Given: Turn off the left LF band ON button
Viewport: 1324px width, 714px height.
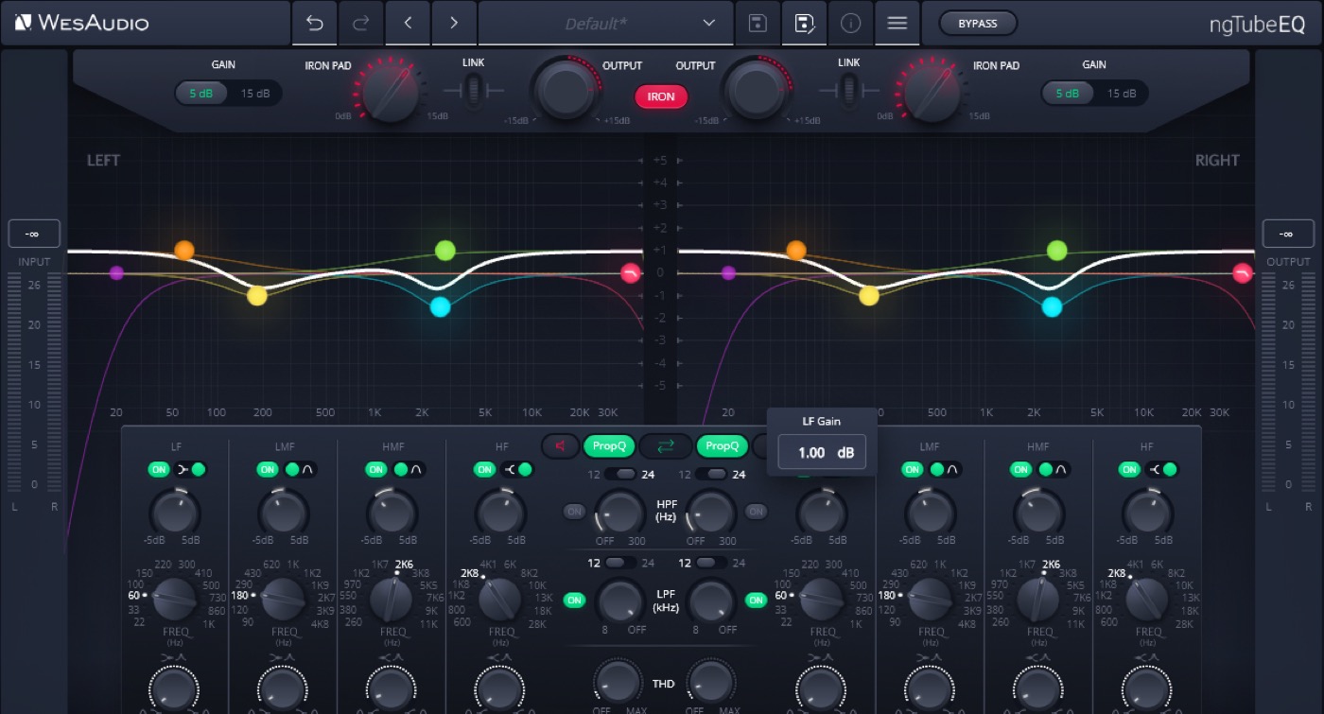Looking at the screenshot, I should pos(159,469).
